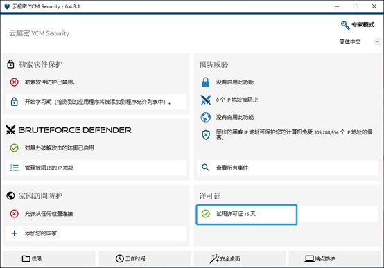The image size is (384, 268).
Task: Click the plus icon to add country
Action: coord(14,233)
